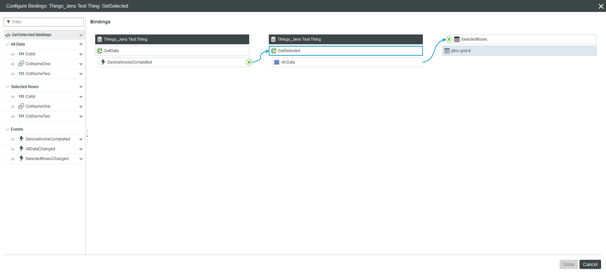606x273 pixels.
Task: Open dropdown for ColNameTwo under Selected Rows
Action: point(81,116)
